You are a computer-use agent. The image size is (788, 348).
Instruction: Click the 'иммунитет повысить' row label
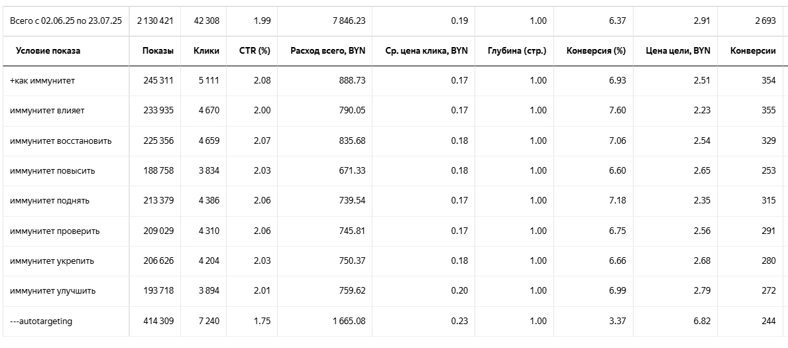click(52, 170)
